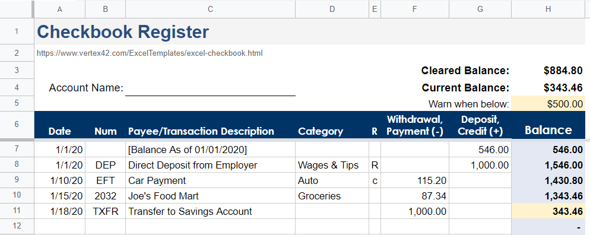Select column H header

[x=548, y=9]
